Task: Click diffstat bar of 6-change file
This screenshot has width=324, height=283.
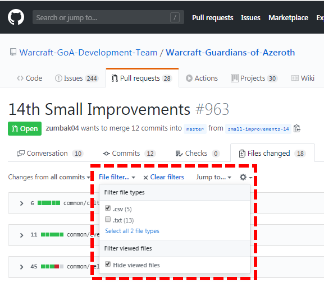Action: click(x=49, y=203)
